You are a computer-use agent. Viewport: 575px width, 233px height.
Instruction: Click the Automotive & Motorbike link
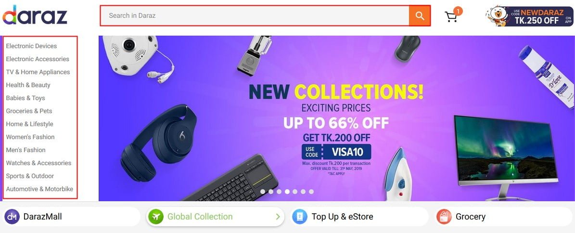coord(39,189)
